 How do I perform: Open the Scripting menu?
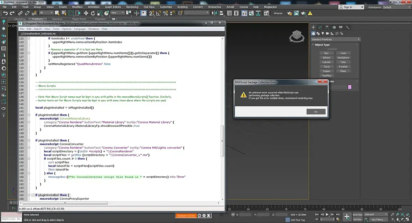182,7
